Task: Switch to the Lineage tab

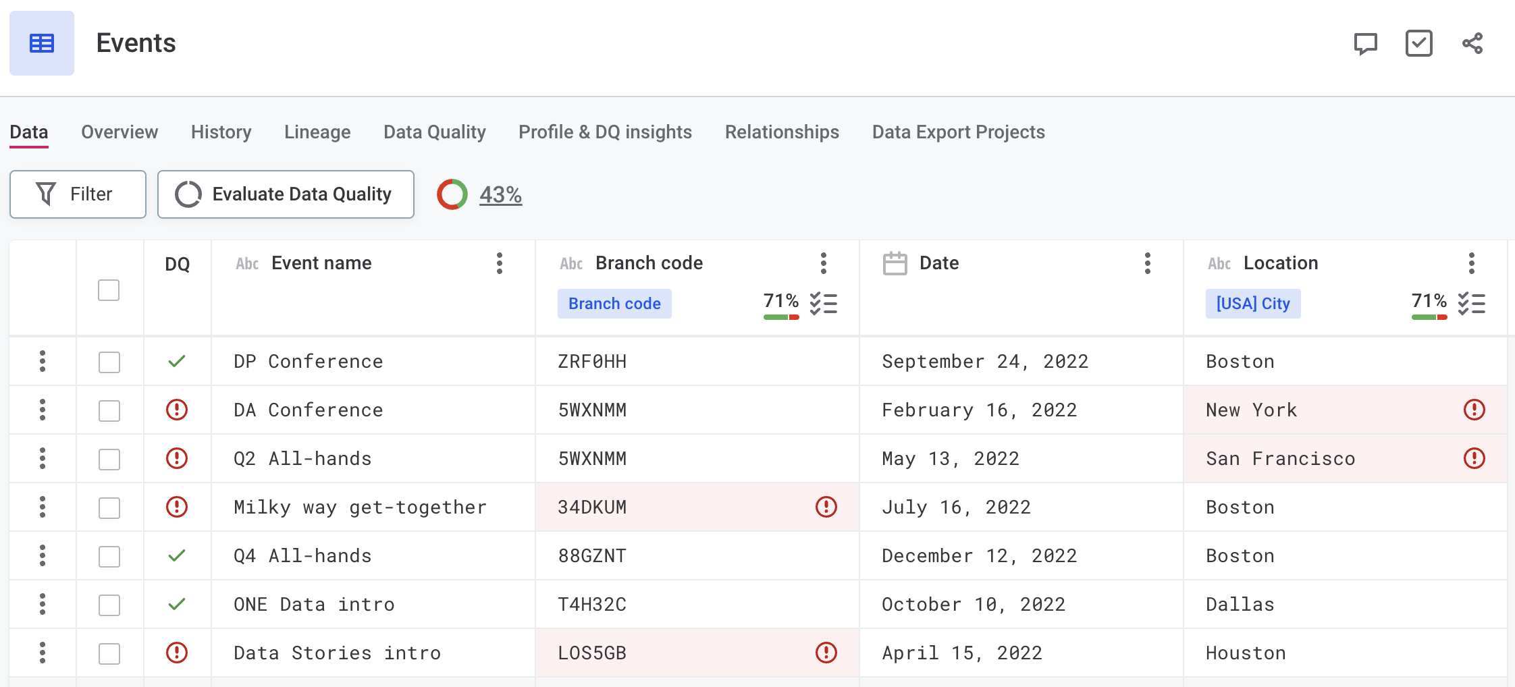Action: point(317,132)
